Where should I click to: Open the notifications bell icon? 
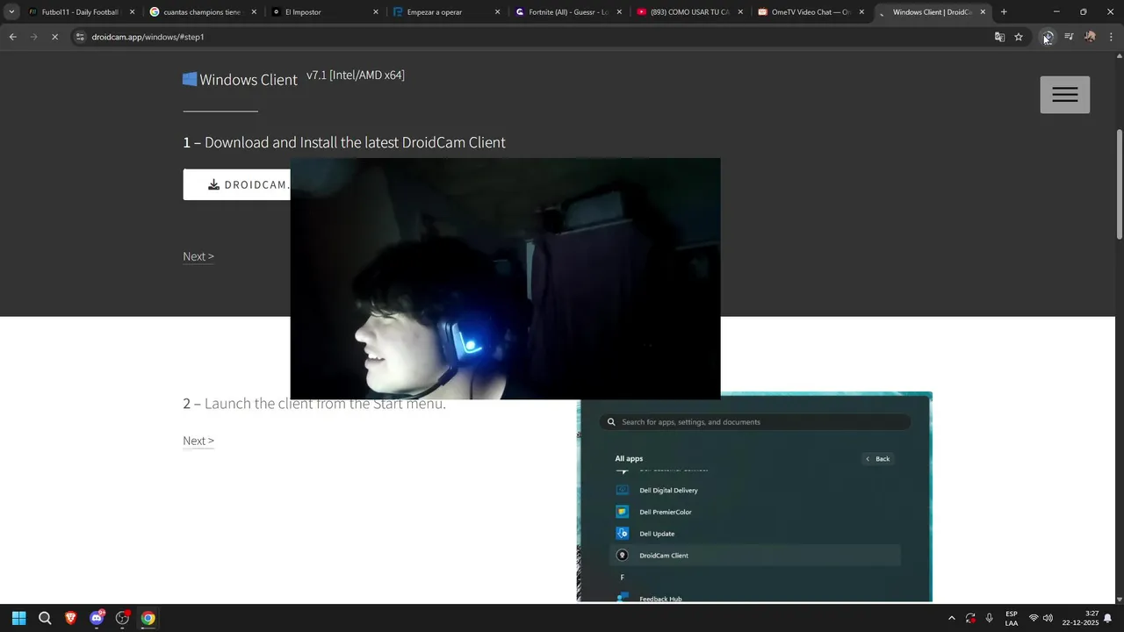1108,618
